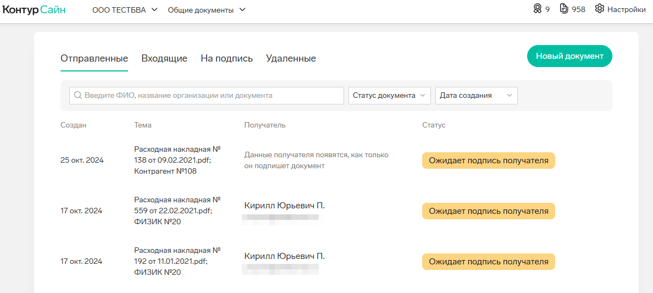Screen dimensions: 653x293
Task: Create a Новый документ
Action: tap(569, 56)
